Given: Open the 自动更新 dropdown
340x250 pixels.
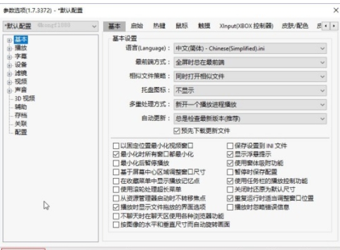Looking at the screenshot, I should 250,119.
